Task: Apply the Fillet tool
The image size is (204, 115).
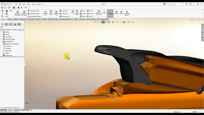Action: [73, 12]
